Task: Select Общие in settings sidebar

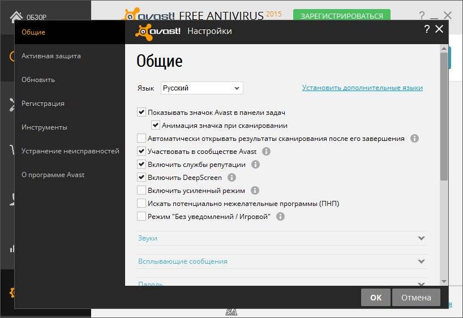Action: (x=70, y=32)
